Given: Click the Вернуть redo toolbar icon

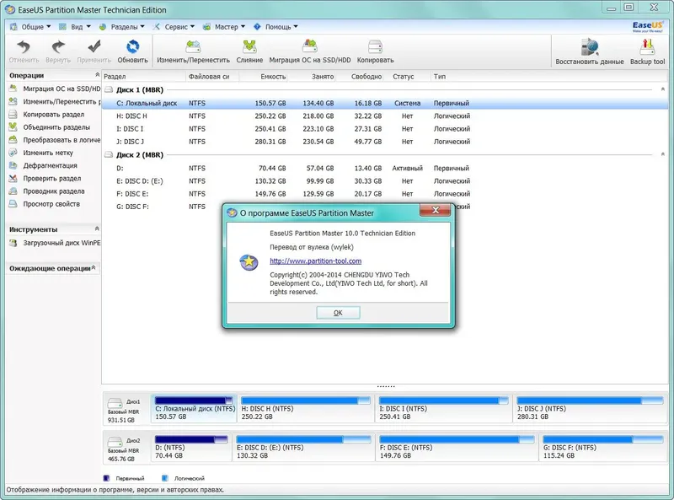Looking at the screenshot, I should point(58,47).
